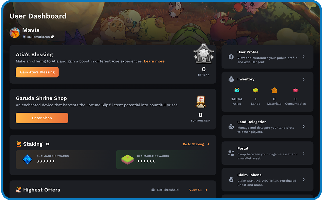Open the Go to Staking link

196,144
